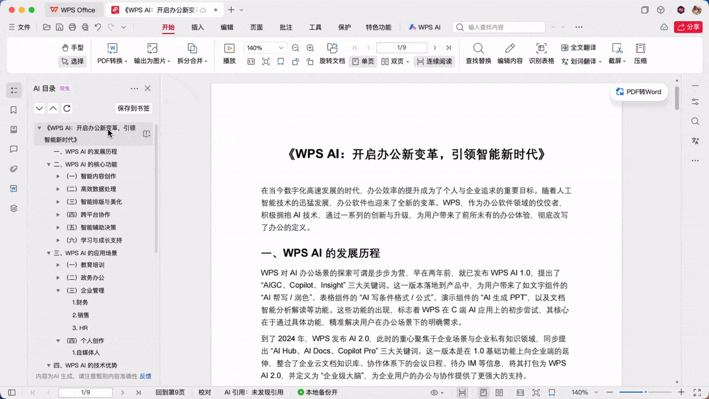The height and width of the screenshot is (399, 709).
Task: Select the hand tool (手型)
Action: click(x=73, y=47)
